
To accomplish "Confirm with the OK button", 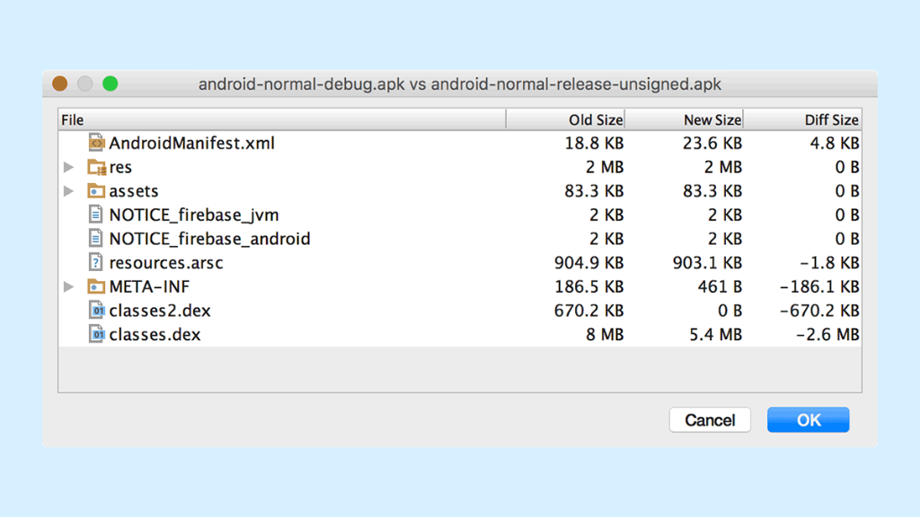I will click(808, 420).
